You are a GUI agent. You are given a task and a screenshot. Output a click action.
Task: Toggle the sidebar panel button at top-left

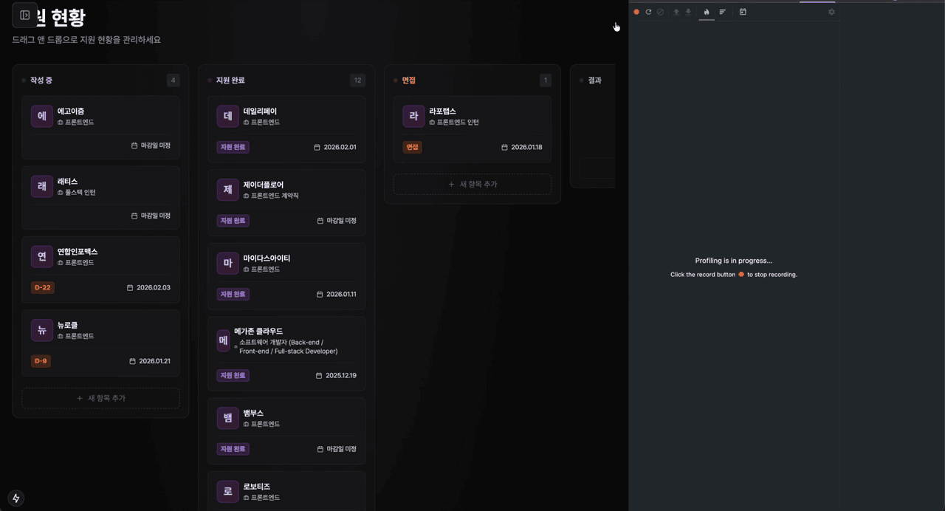coord(25,15)
